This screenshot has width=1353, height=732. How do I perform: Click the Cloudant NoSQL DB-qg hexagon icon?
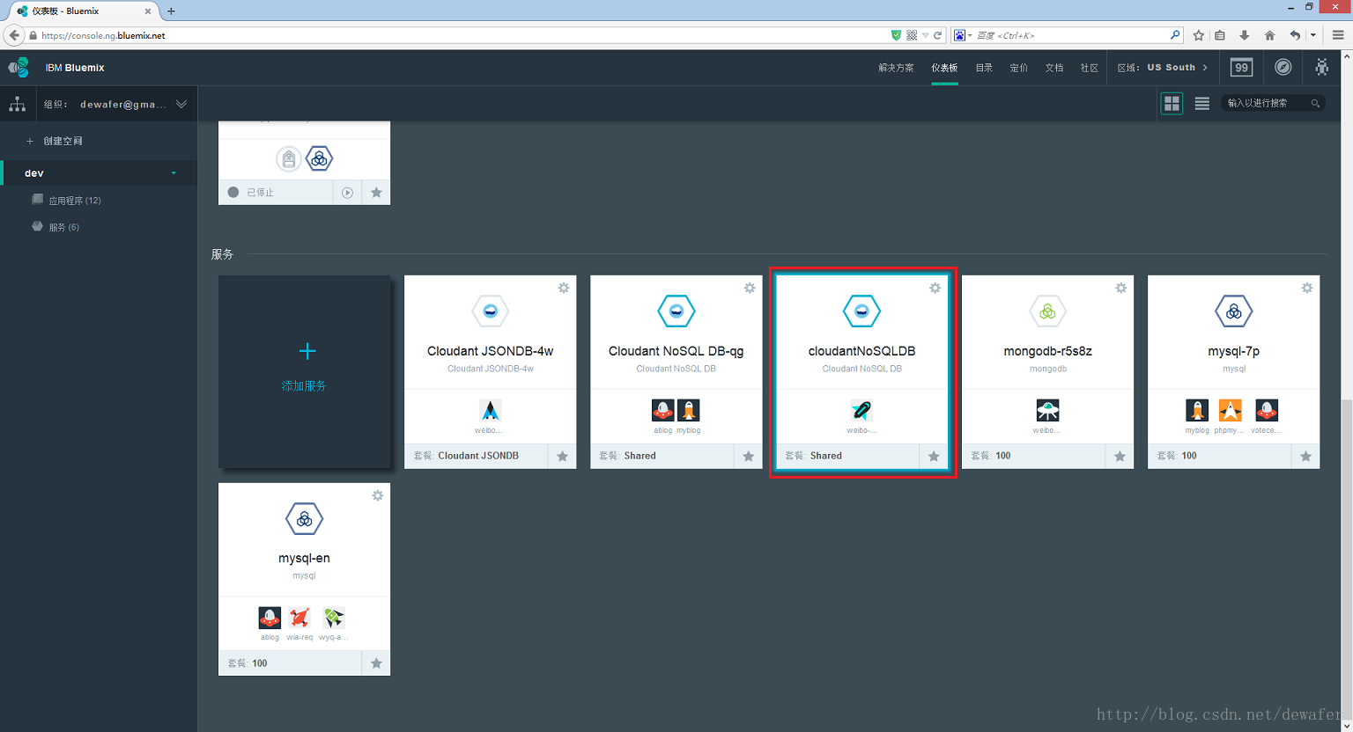pos(676,311)
